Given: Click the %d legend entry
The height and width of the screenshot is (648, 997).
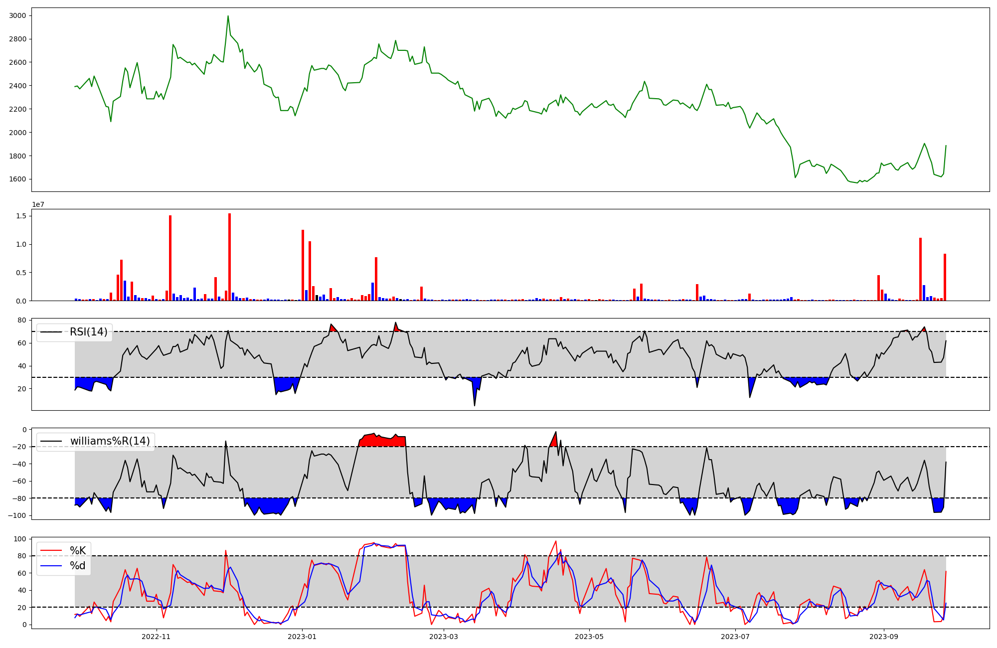Looking at the screenshot, I should tap(77, 566).
